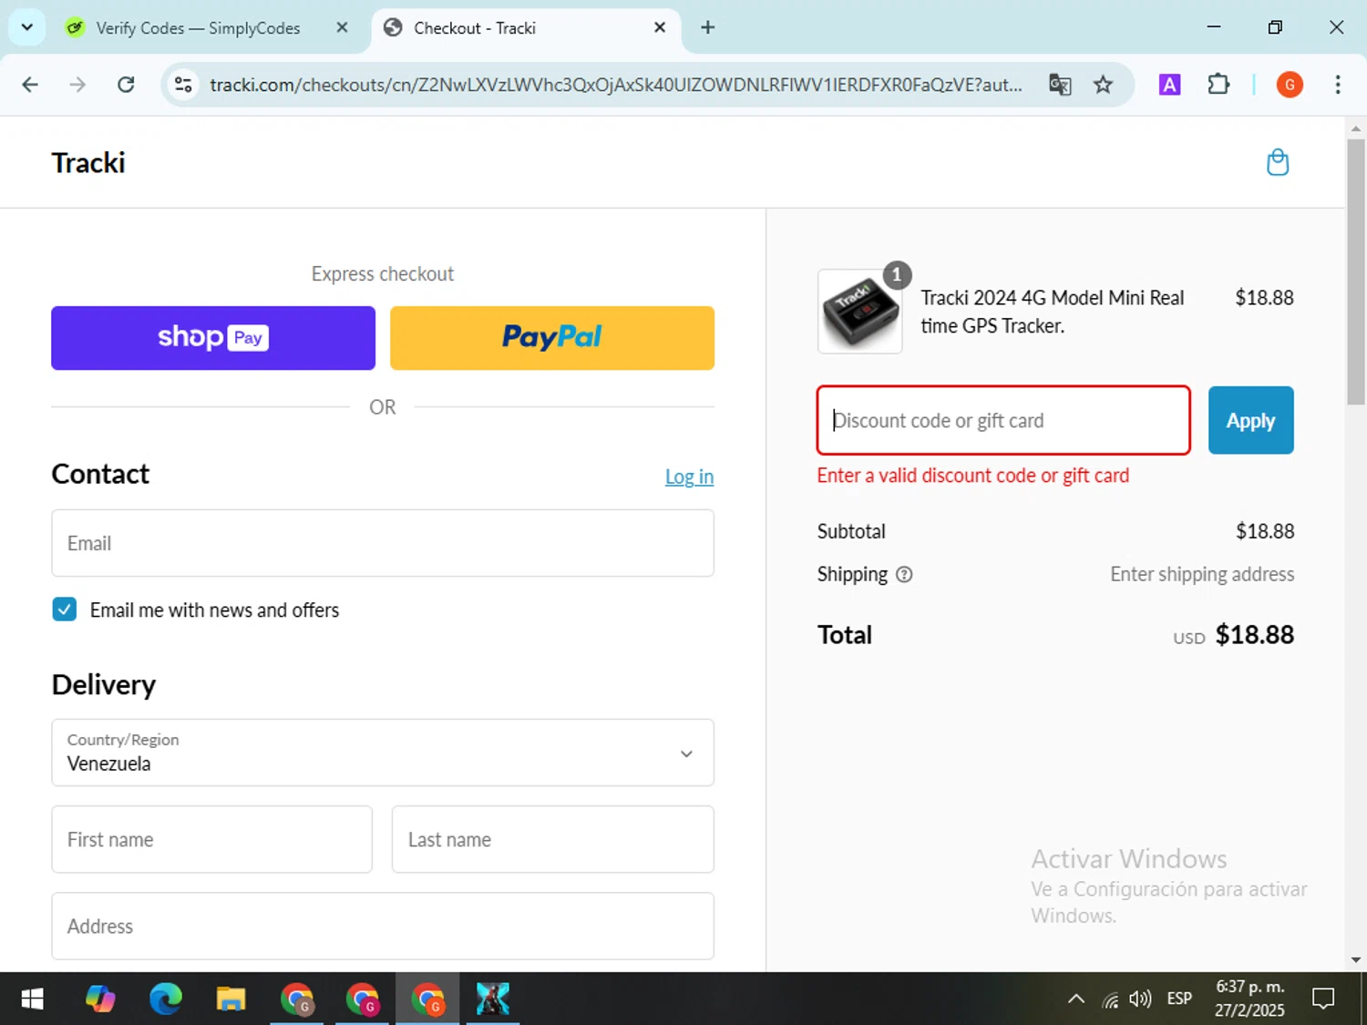Open the Windows Start menu
This screenshot has width=1367, height=1025.
coord(32,999)
